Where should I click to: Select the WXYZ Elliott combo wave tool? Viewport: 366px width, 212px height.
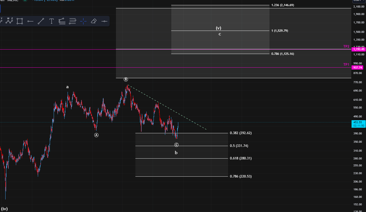click(x=9, y=21)
